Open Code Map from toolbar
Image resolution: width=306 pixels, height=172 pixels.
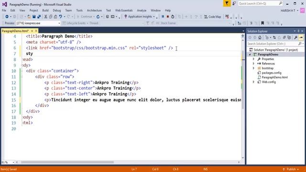click(x=212, y=17)
